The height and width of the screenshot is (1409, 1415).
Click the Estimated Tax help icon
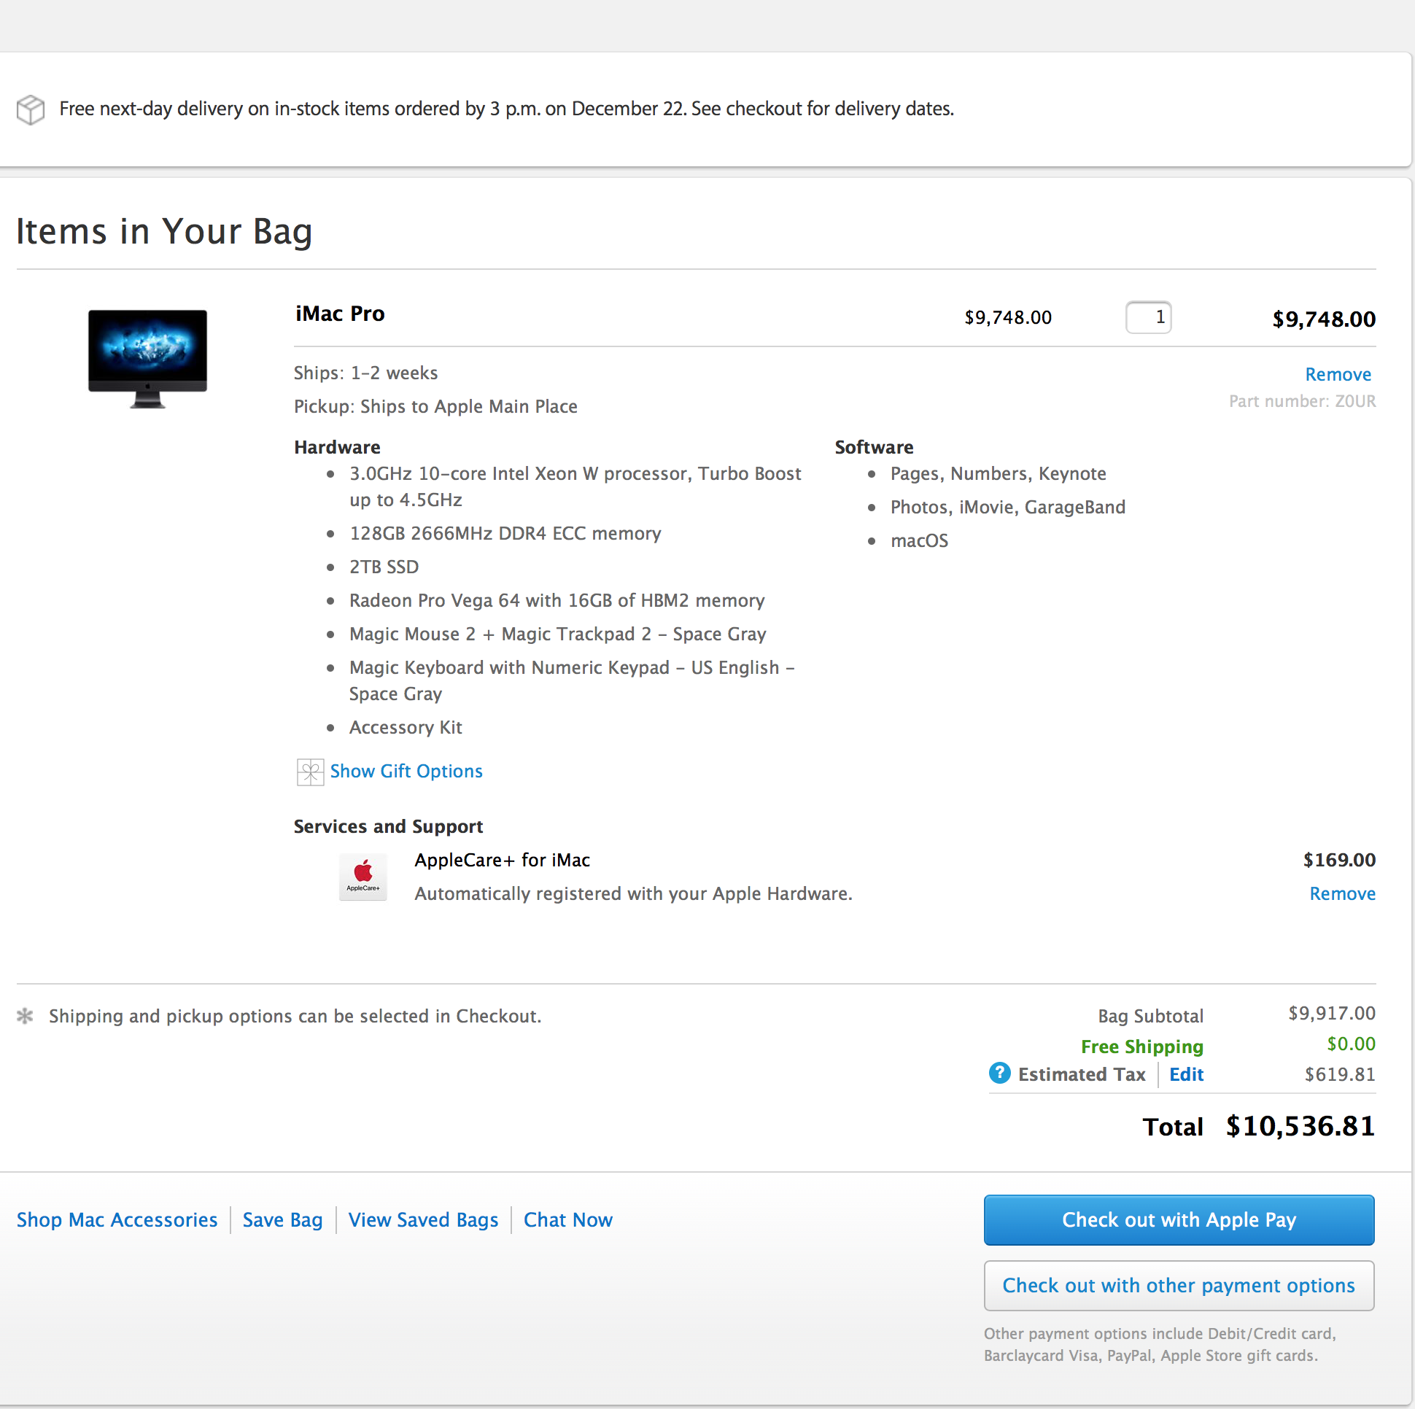tap(999, 1073)
